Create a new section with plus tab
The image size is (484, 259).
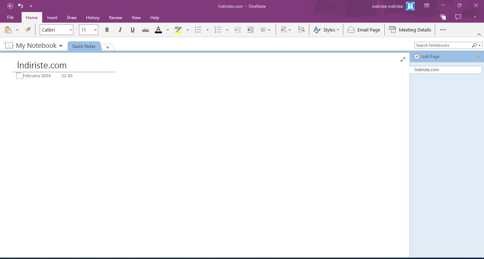(108, 47)
